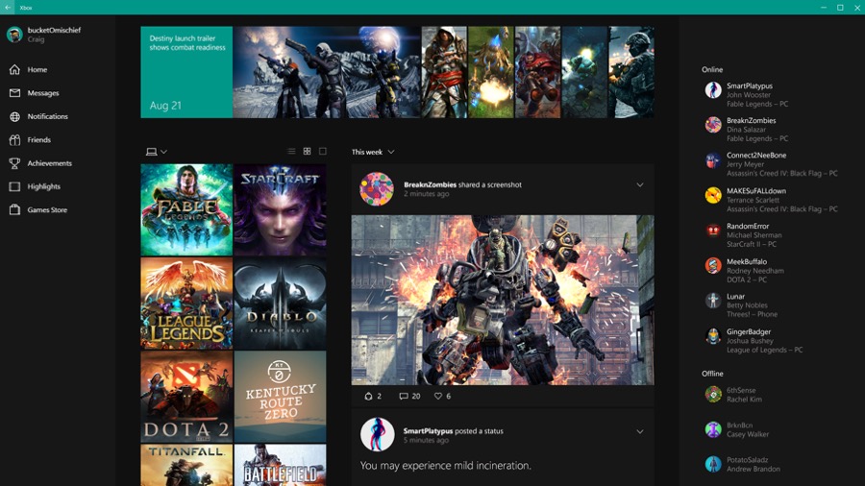Image resolution: width=865 pixels, height=486 pixels.
Task: Open the Games Store bag icon
Action: point(14,210)
